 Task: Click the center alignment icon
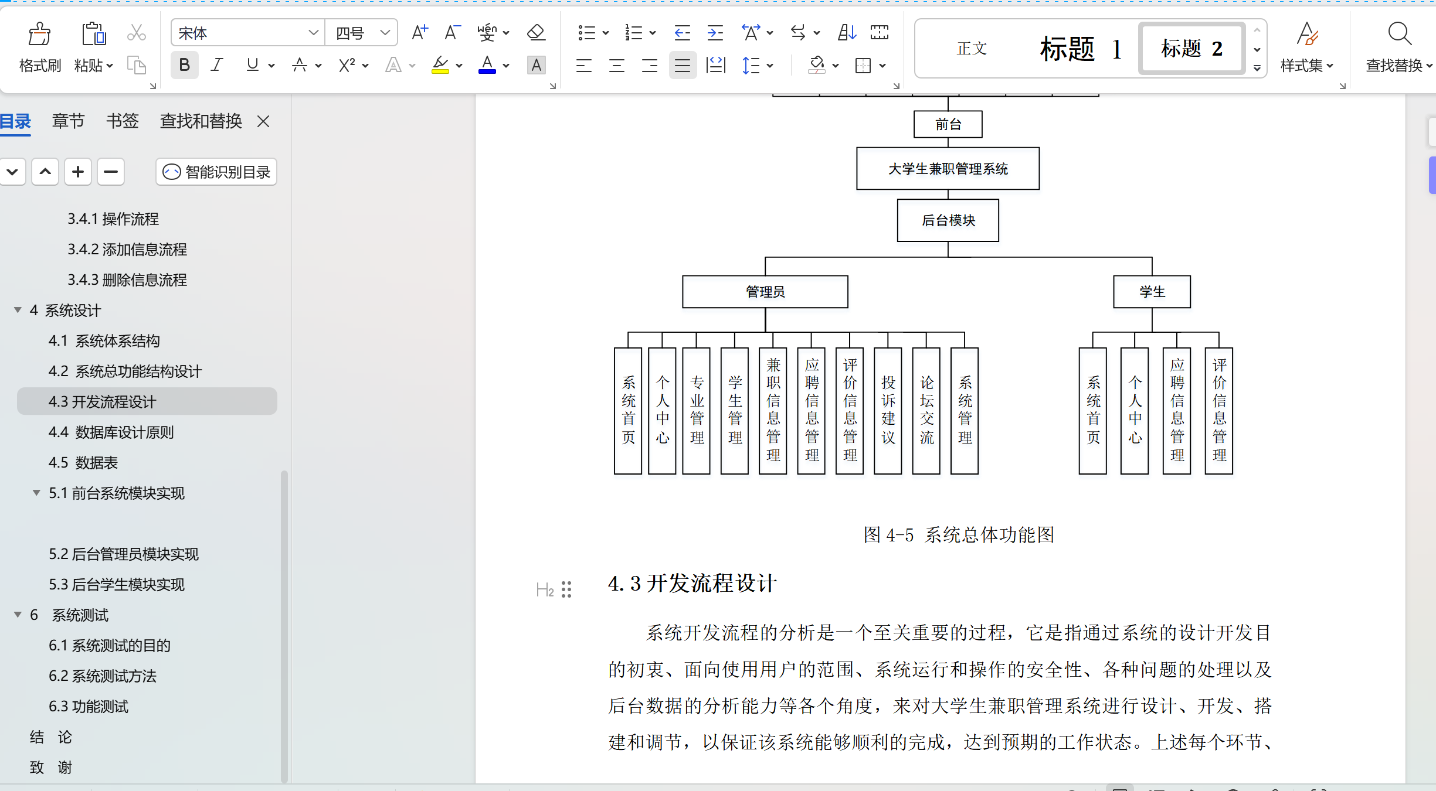[616, 66]
